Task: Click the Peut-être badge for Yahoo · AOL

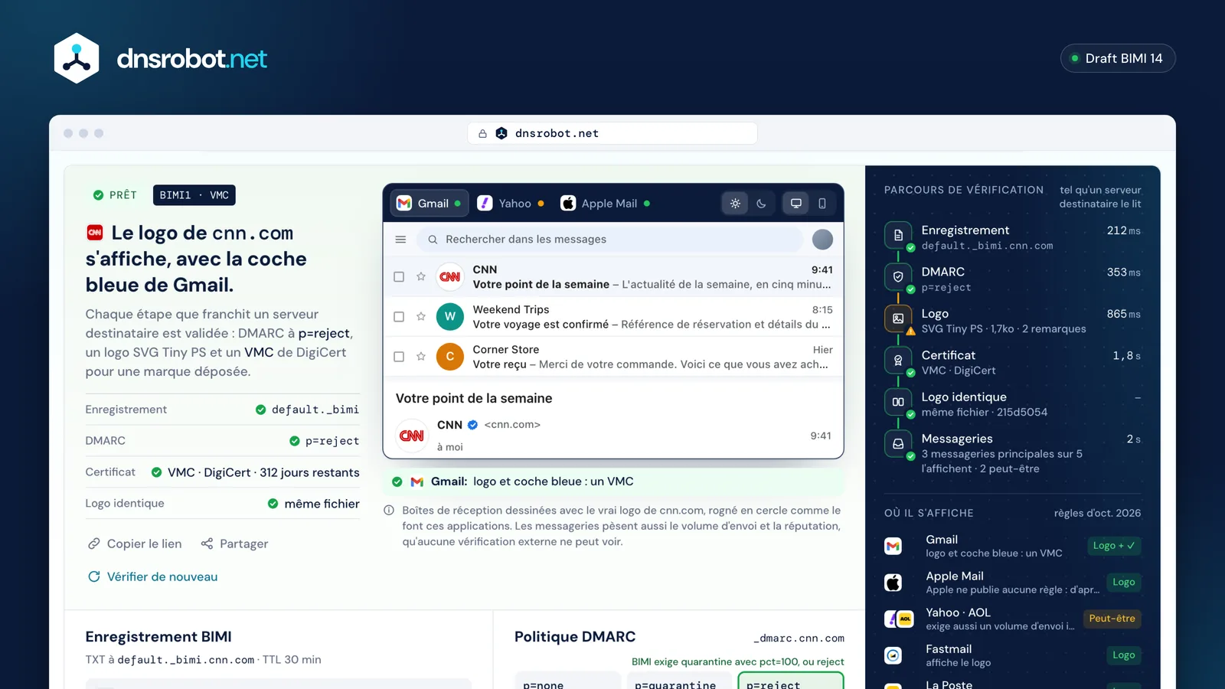Action: coord(1112,619)
